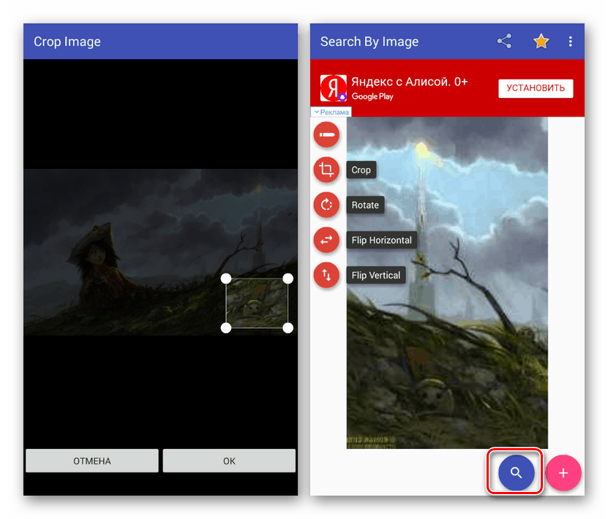The image size is (608, 519).
Task: Tap the Яндекс с Алисой ad title
Action: click(410, 82)
